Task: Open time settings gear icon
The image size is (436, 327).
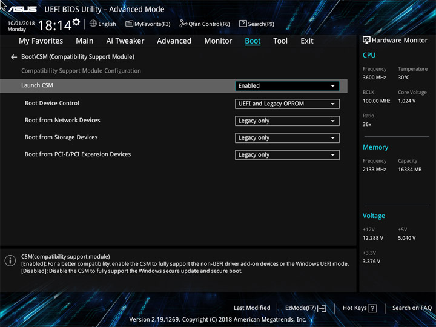Action: (x=76, y=22)
